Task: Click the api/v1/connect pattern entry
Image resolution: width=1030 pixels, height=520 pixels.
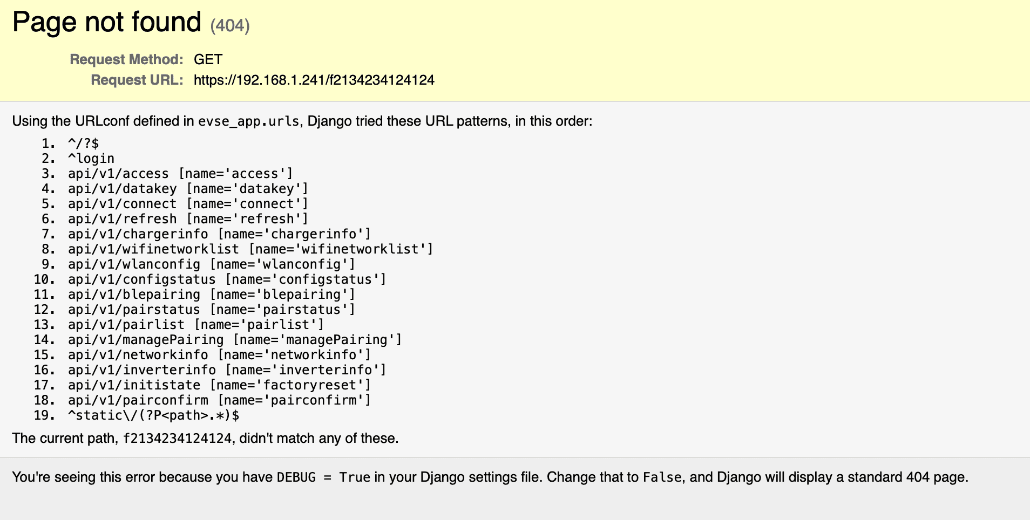Action: [x=188, y=204]
